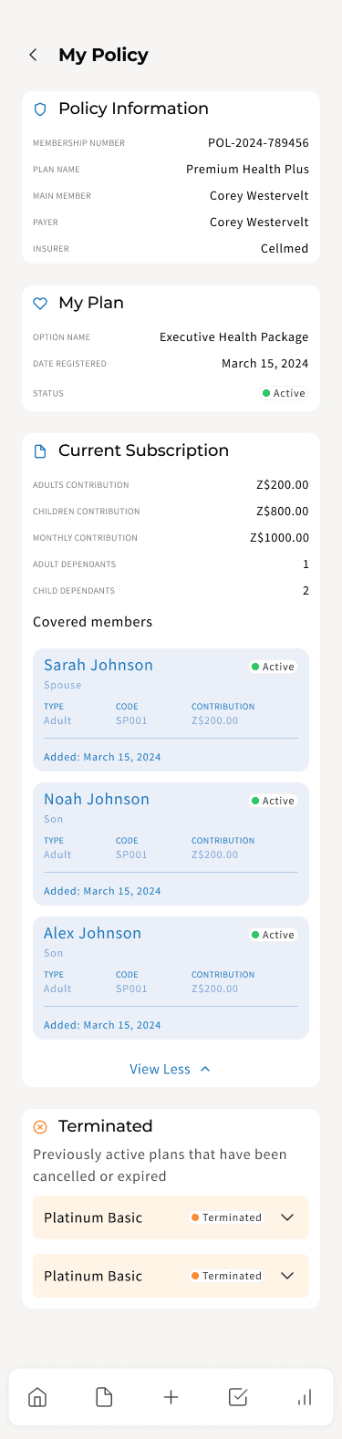This screenshot has width=342, height=1439.
Task: Open the bar chart stats tab in the bottom navigation
Action: coord(305,1397)
